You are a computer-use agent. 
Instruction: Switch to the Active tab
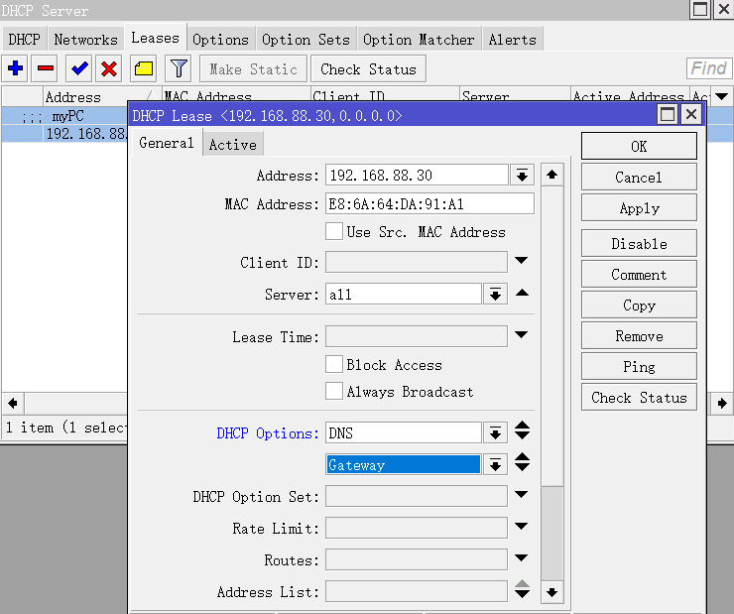point(232,145)
